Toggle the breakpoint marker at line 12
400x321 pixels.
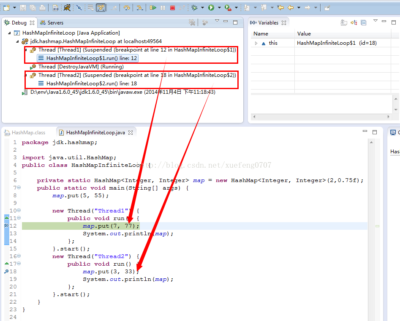(x=7, y=226)
